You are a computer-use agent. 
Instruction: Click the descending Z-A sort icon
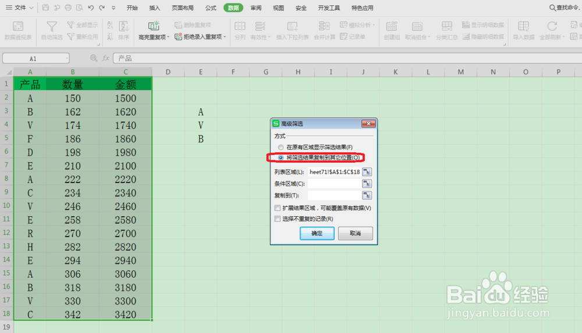pos(110,37)
